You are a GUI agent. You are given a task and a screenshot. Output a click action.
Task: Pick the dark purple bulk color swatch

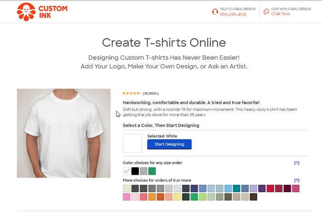(x=262, y=188)
